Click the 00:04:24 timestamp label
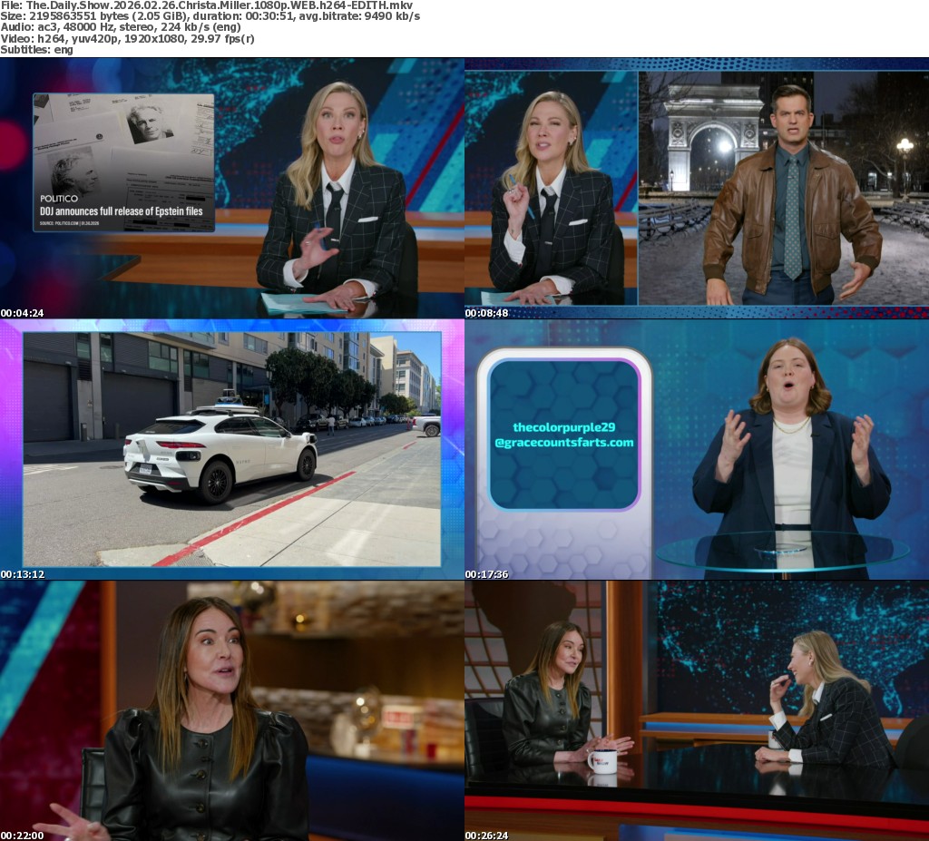Screen dimensions: 929x841 [x=23, y=313]
